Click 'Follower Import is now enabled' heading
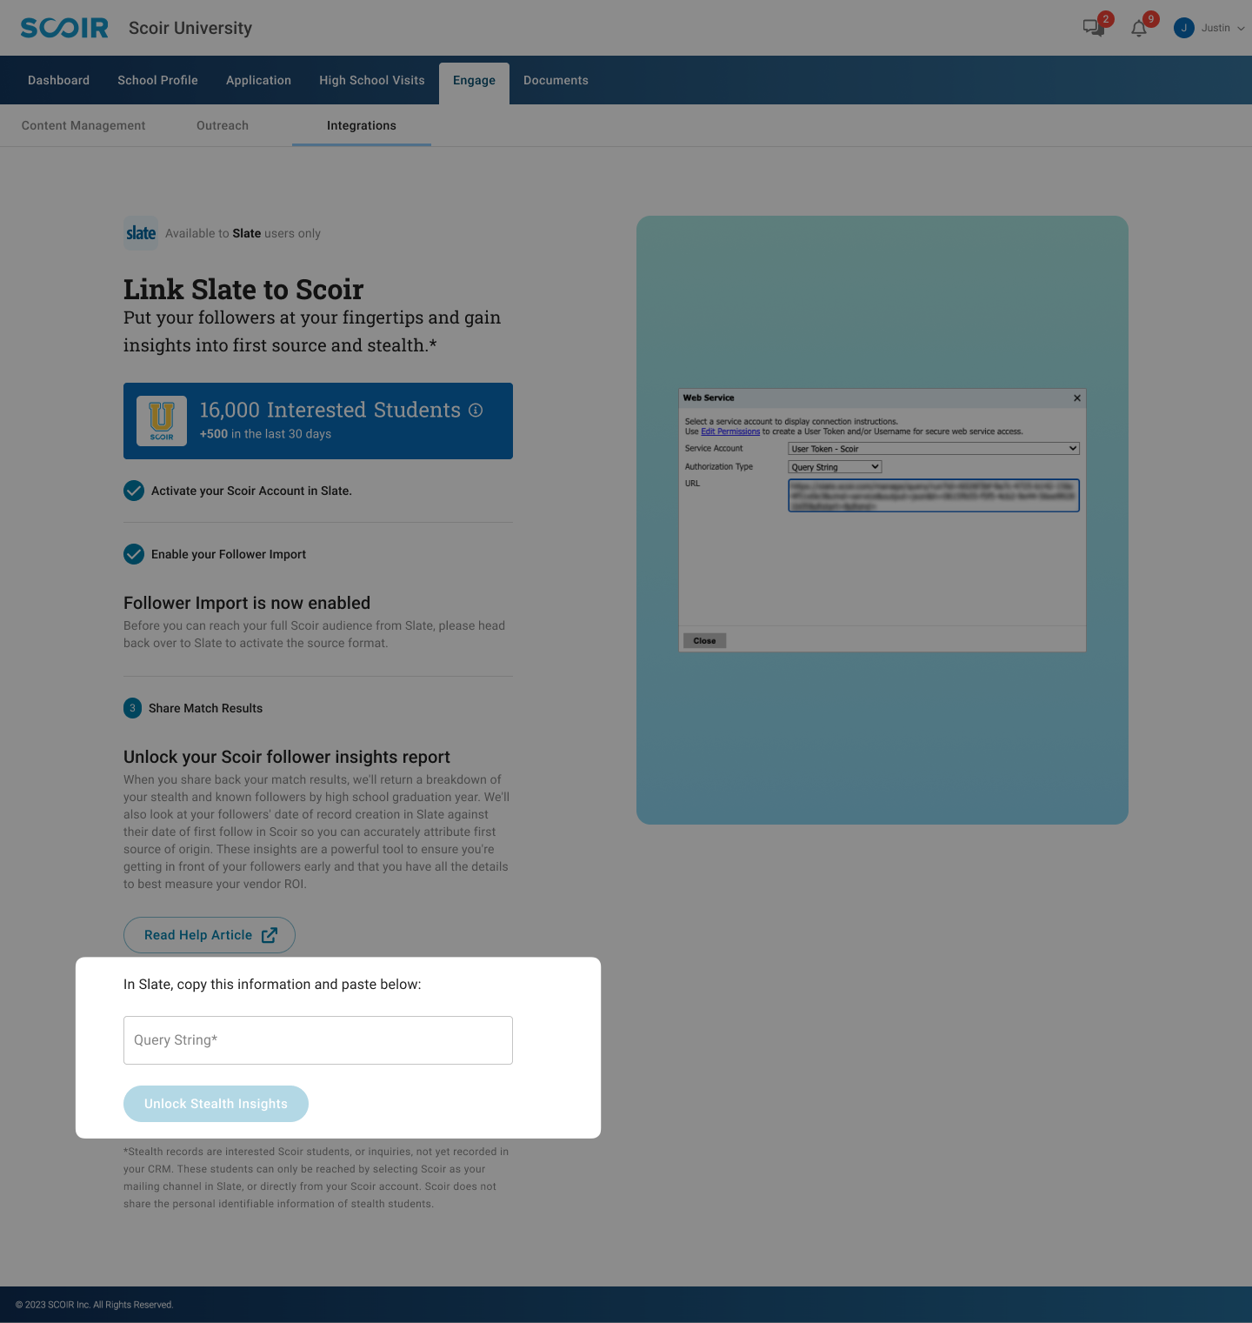The width and height of the screenshot is (1252, 1323). pyautogui.click(x=247, y=603)
